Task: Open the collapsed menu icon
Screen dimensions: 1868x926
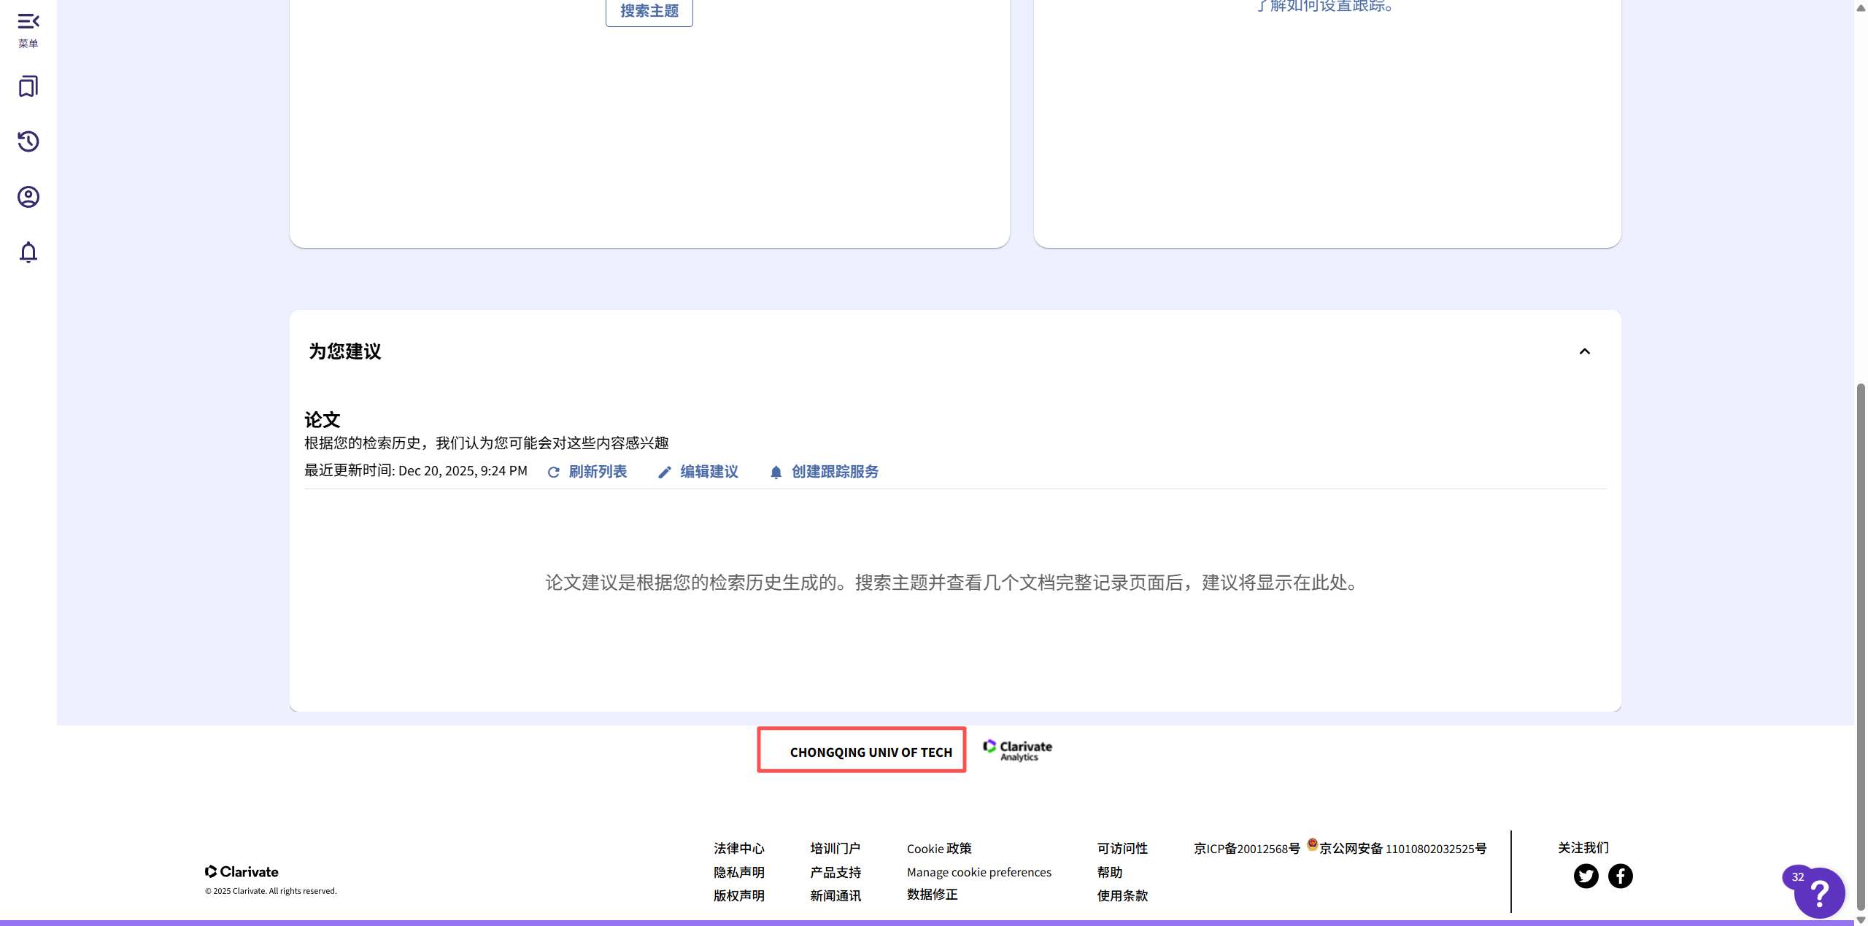Action: [28, 21]
